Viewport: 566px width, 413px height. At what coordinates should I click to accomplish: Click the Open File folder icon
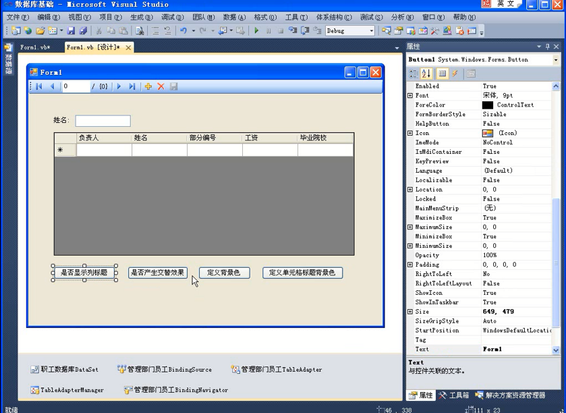tap(40, 31)
